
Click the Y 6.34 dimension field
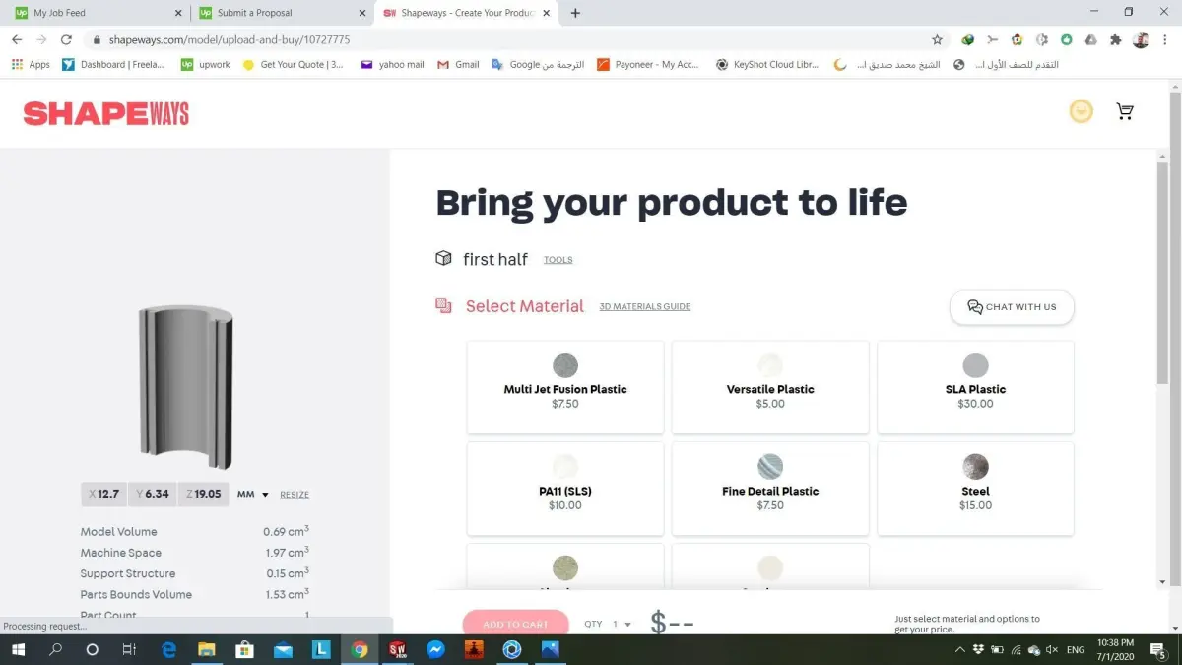point(152,494)
